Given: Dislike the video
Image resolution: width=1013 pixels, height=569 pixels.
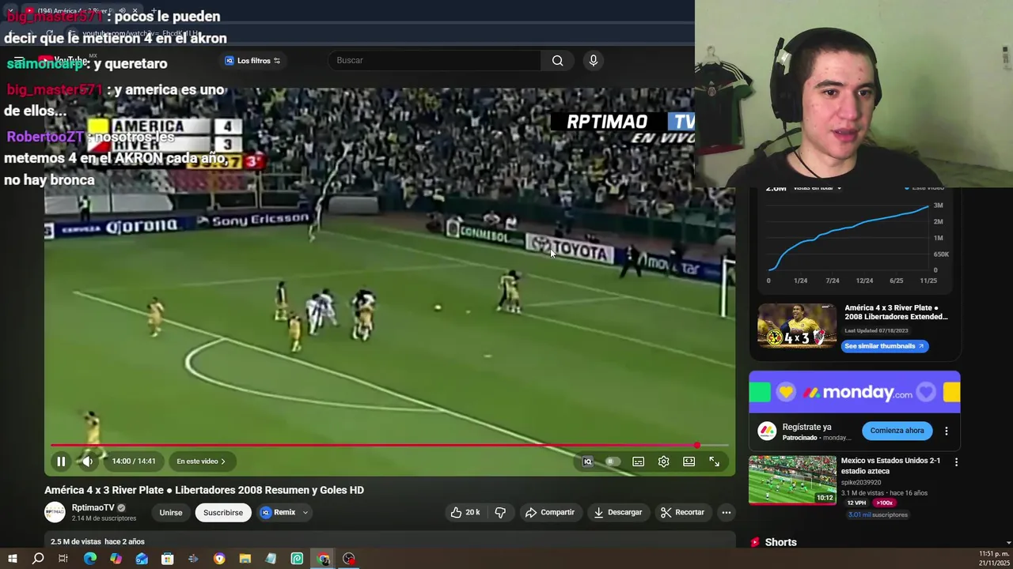Looking at the screenshot, I should click(500, 513).
